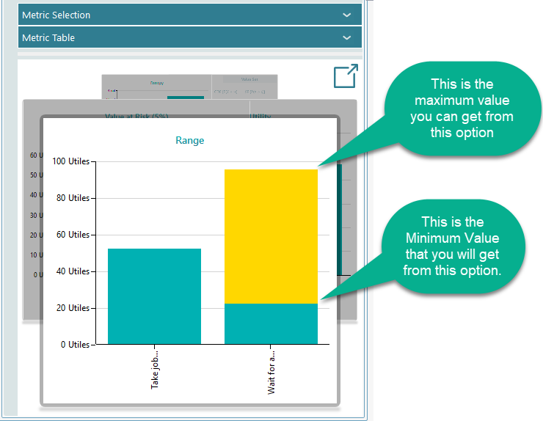
Task: Expand the Metric Table chevron
Action: point(347,37)
